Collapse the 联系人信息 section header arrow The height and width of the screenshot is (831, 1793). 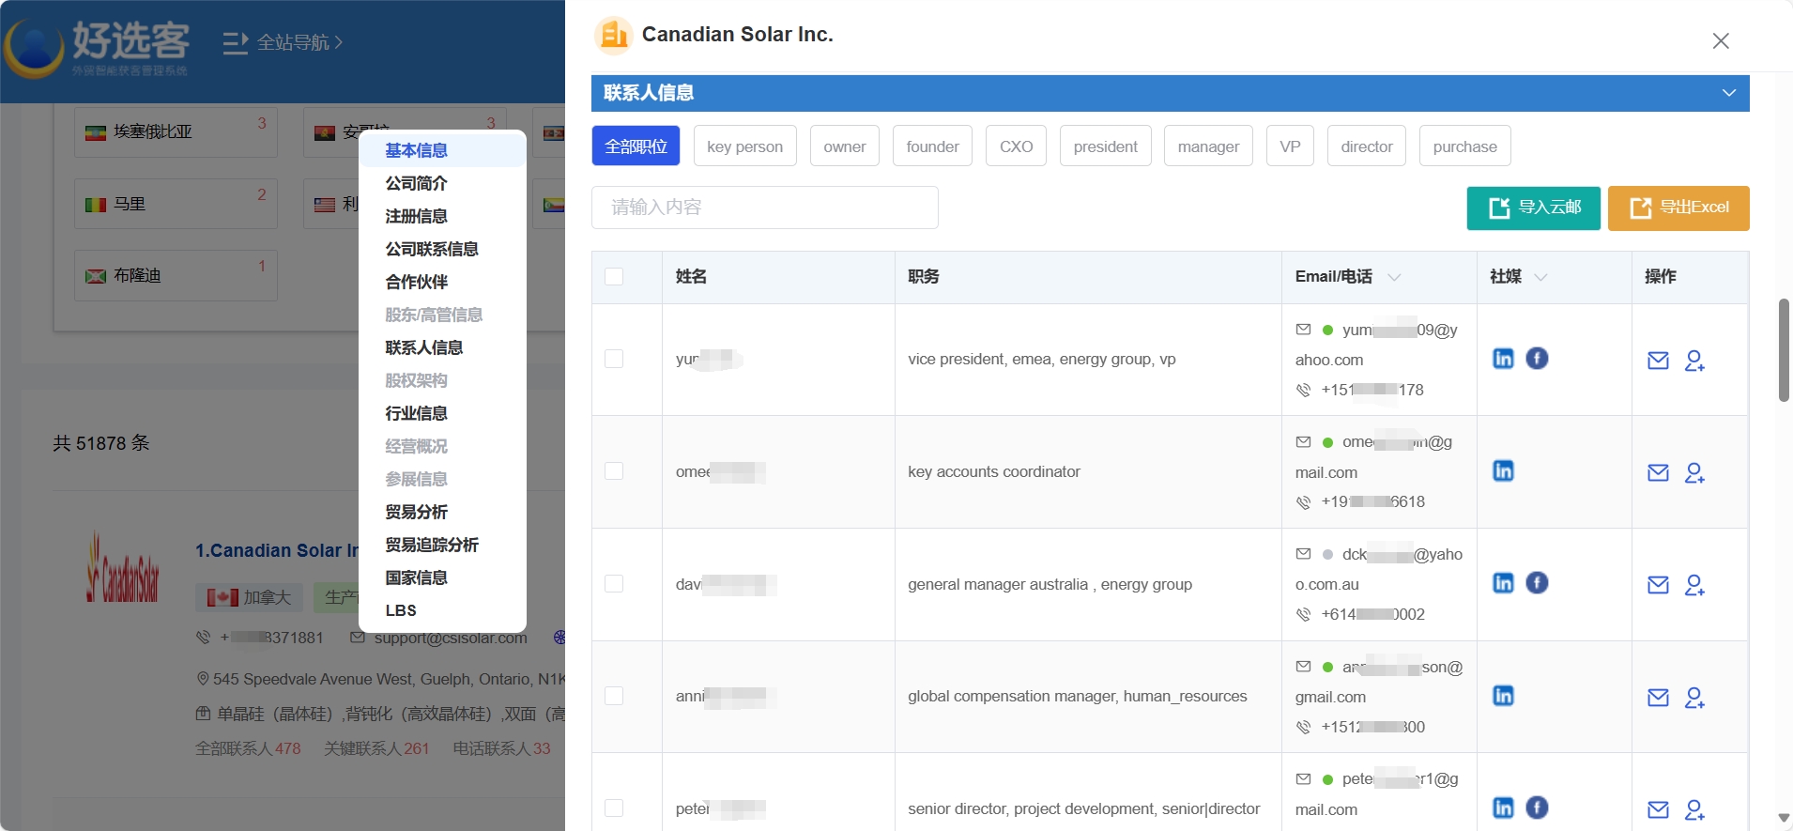tap(1729, 93)
